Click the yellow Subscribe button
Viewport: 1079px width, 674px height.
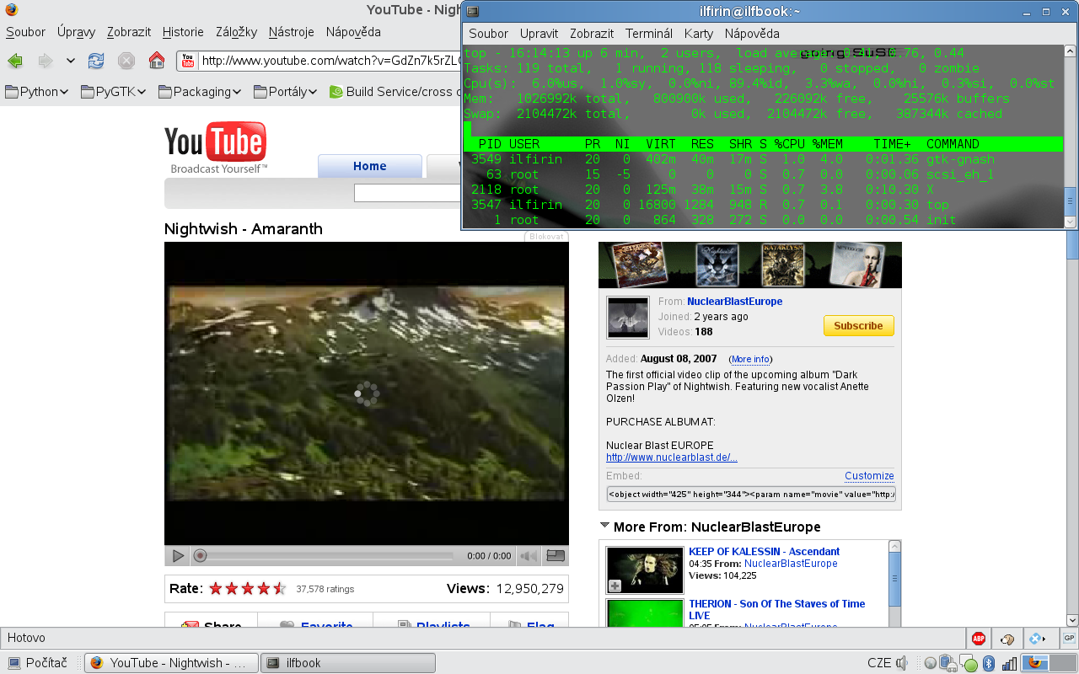(858, 325)
